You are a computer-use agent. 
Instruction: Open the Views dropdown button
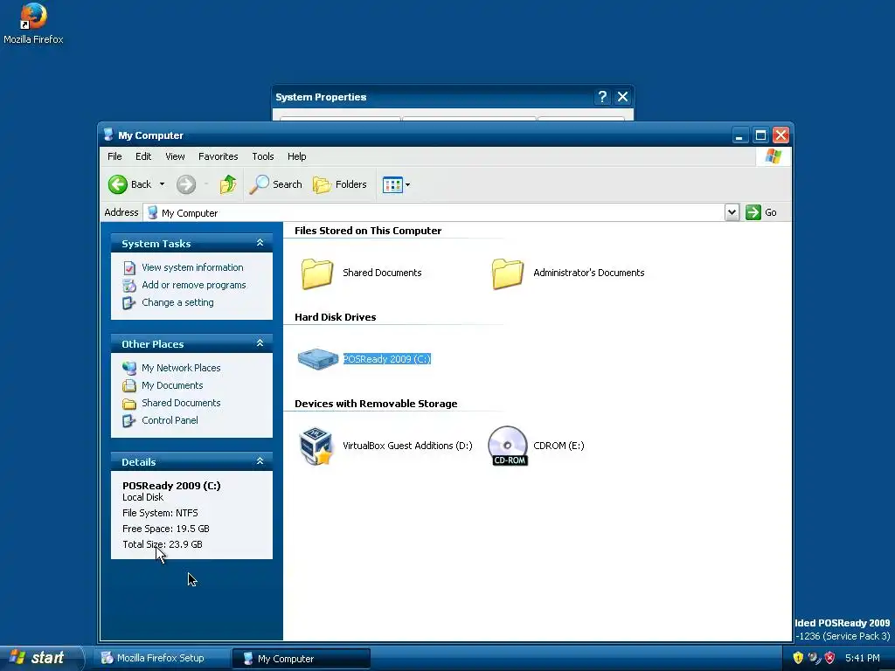coord(396,185)
